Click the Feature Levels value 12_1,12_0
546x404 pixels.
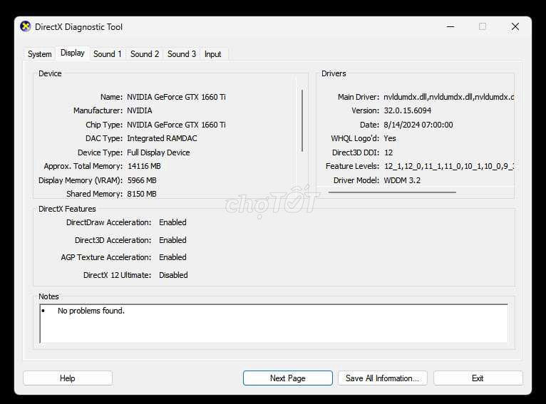449,166
